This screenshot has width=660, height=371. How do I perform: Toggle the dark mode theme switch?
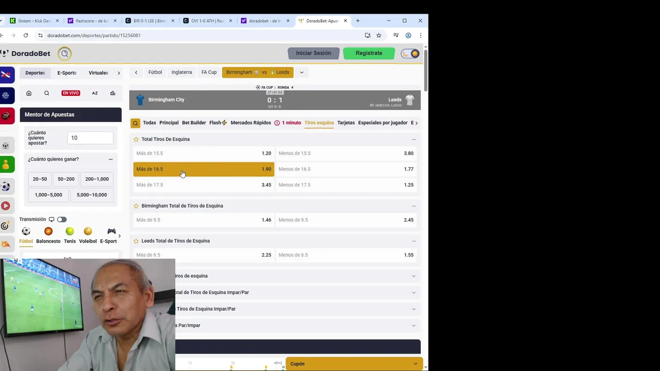coord(410,53)
